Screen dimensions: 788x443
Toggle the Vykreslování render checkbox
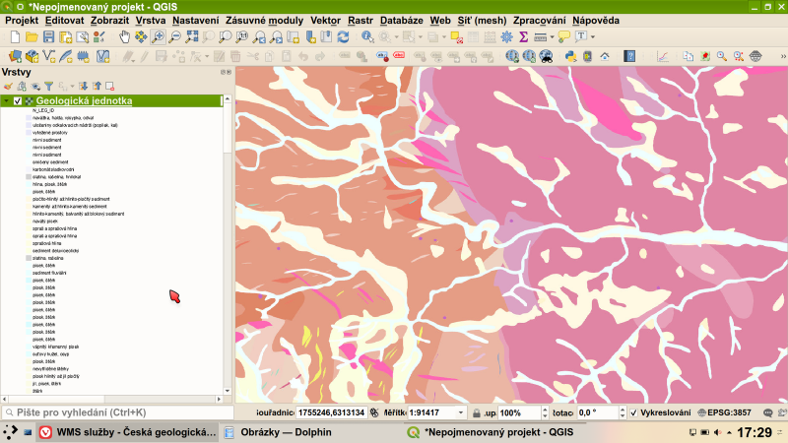[x=633, y=412]
